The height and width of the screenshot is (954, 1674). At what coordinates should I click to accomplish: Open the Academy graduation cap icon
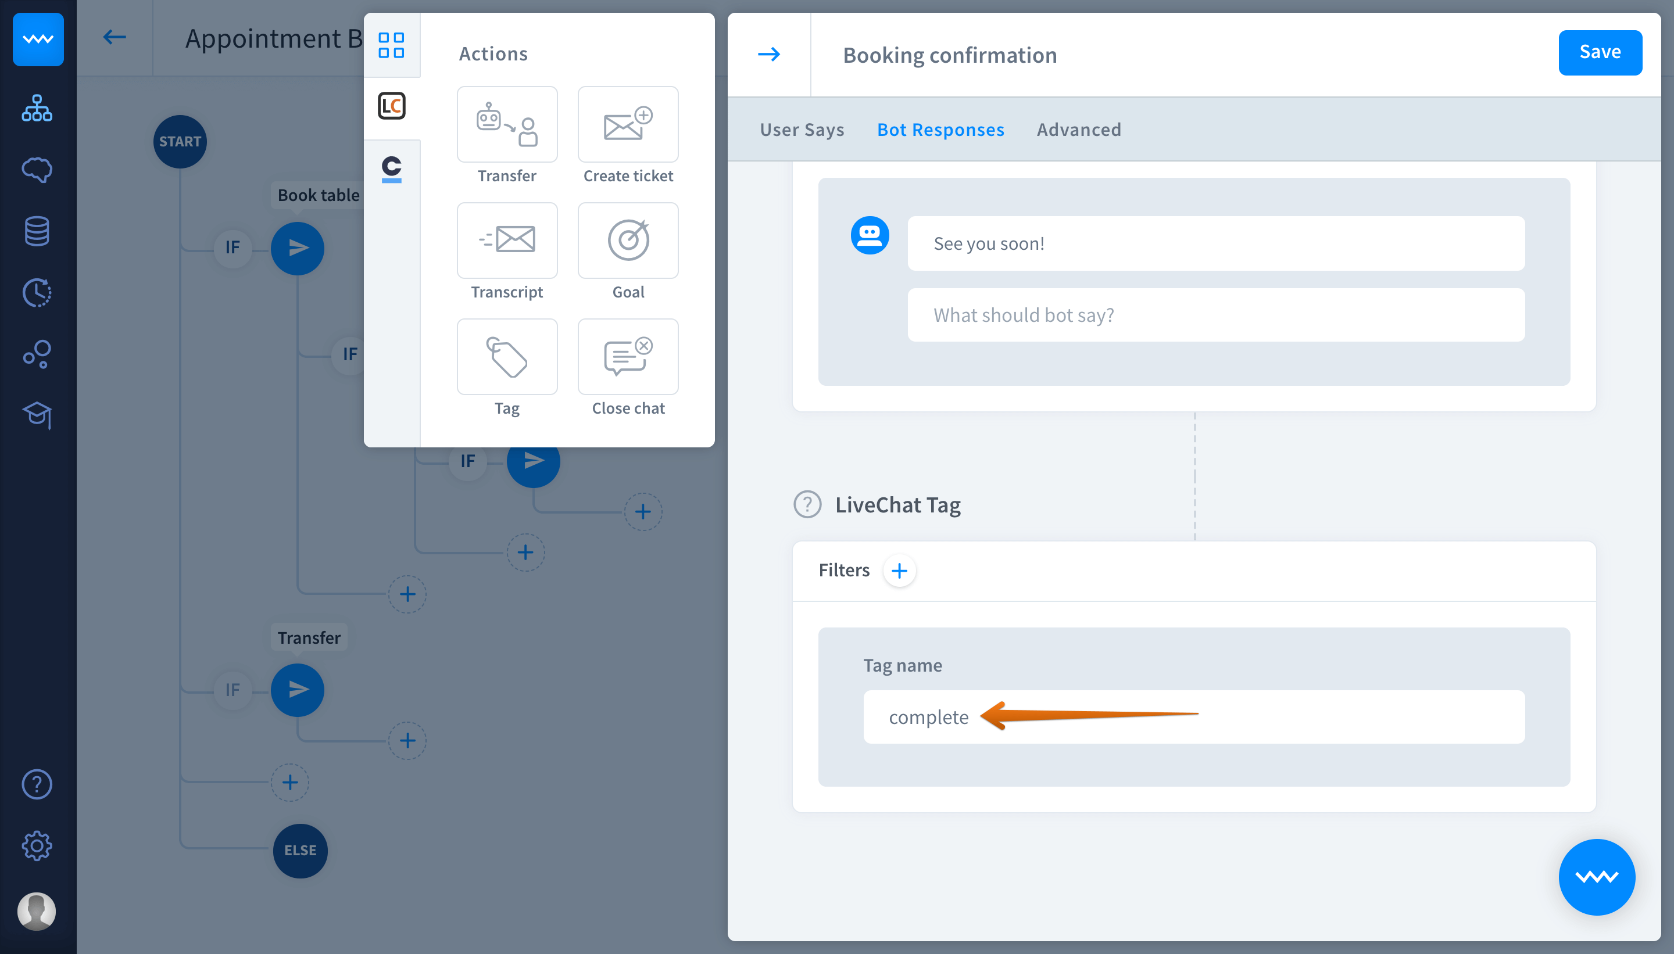pyautogui.click(x=37, y=415)
